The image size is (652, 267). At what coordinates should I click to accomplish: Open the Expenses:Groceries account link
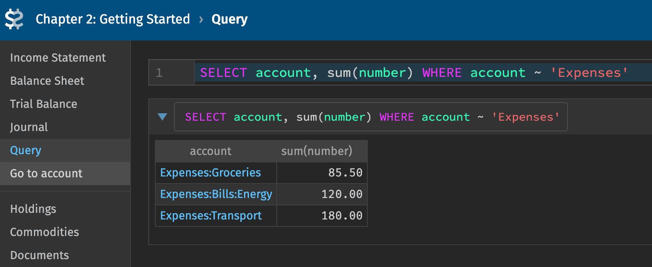tap(210, 172)
